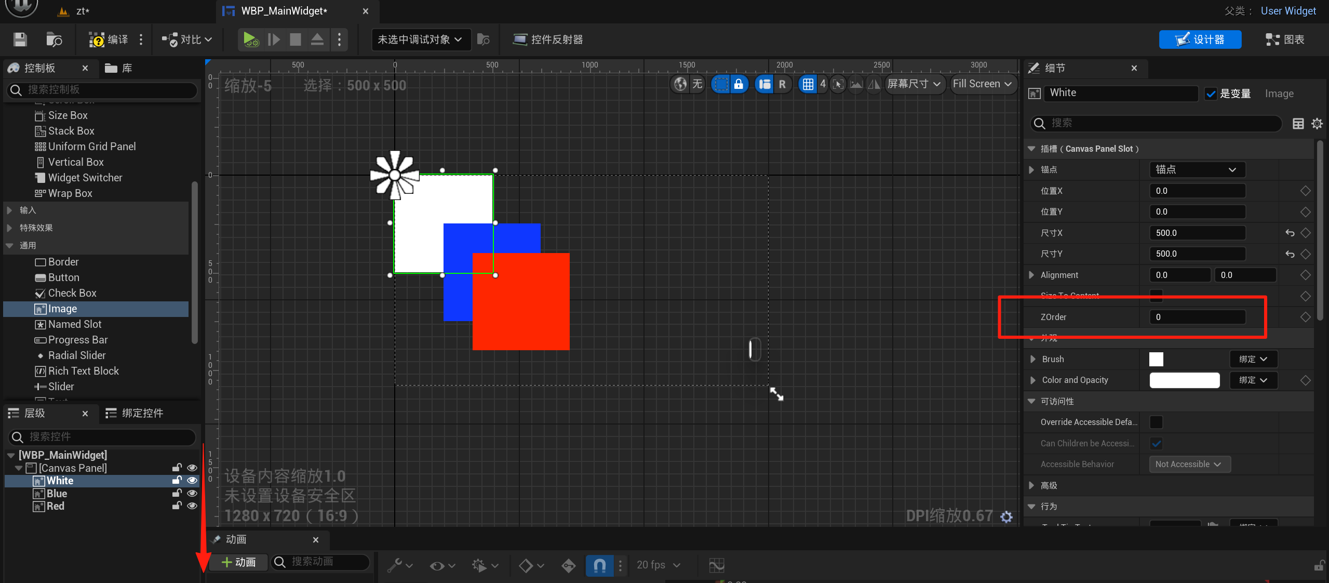
Task: Click the ZOrder value input field
Action: (1197, 317)
